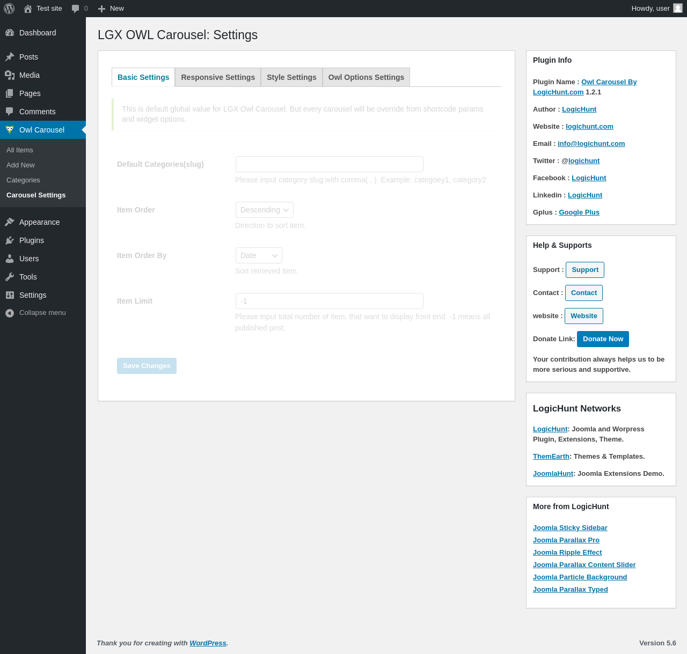This screenshot has height=654, width=687.
Task: Click the Dashboard gauge icon
Action: tap(10, 33)
